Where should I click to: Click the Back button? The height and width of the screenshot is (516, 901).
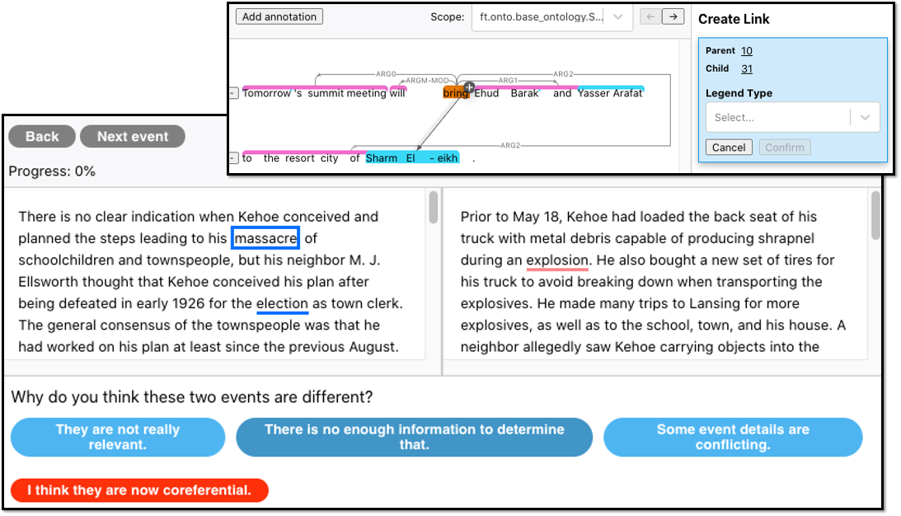coord(42,136)
